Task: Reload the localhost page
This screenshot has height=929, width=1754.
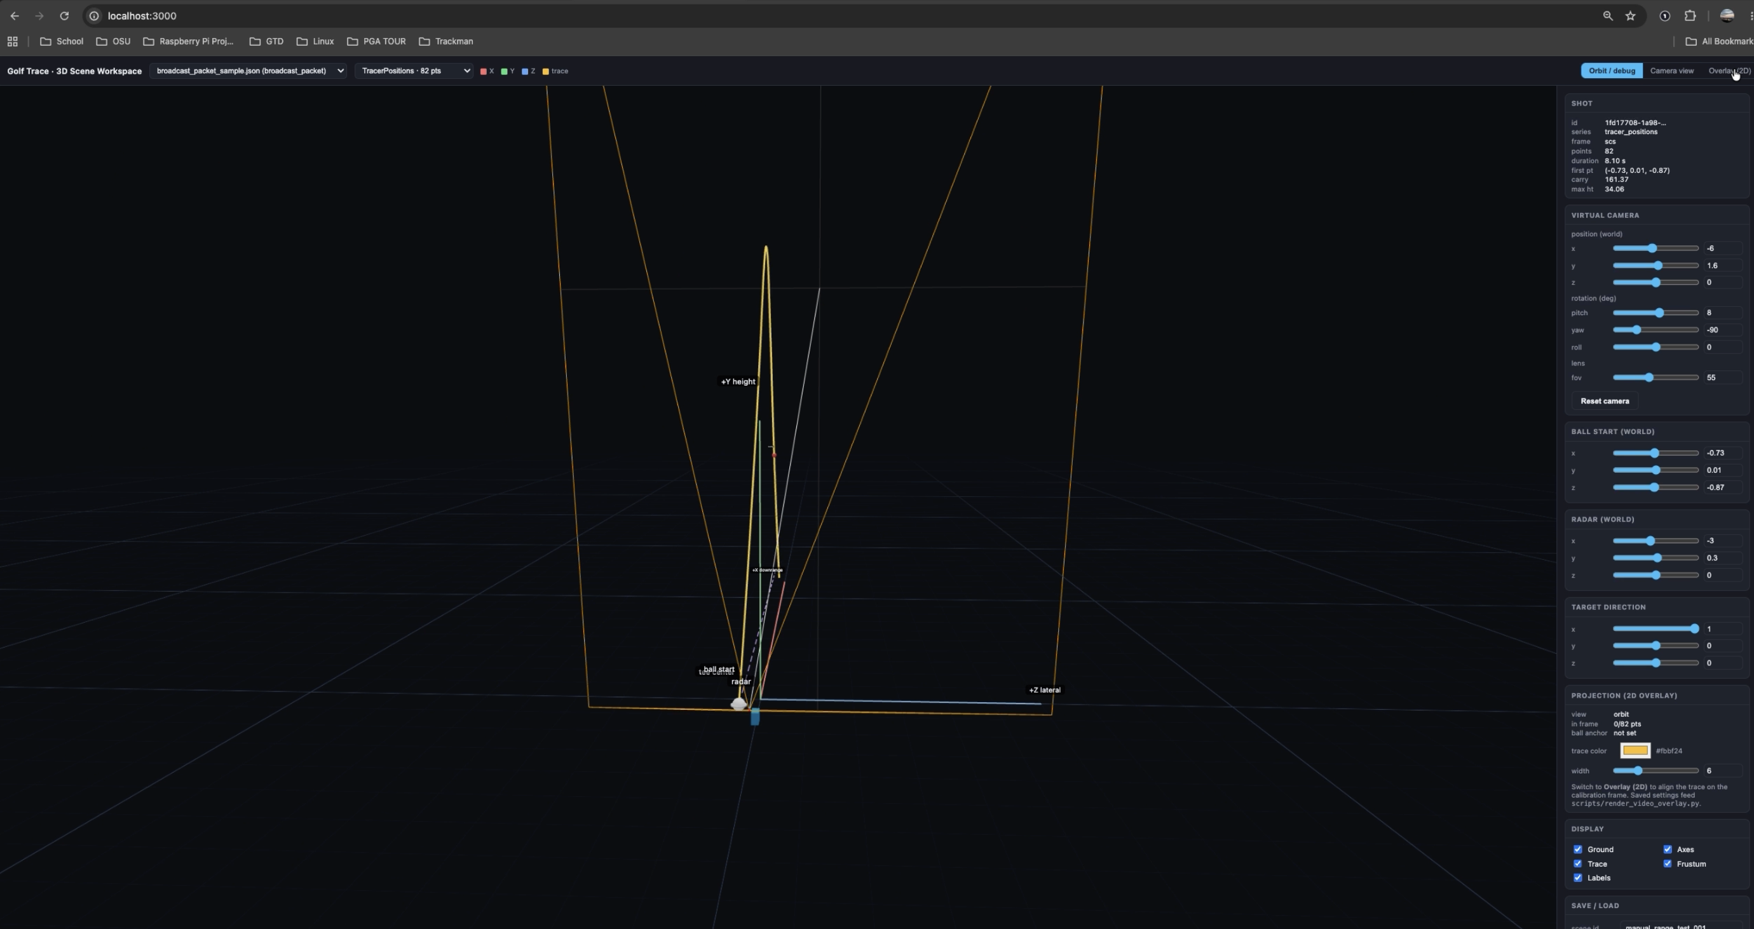Action: click(x=64, y=16)
